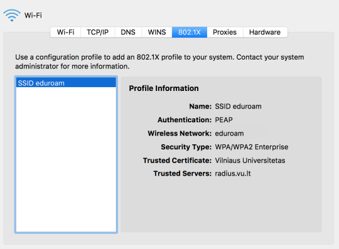Click the Trusted Servers label
339x249 pixels.
click(182, 173)
